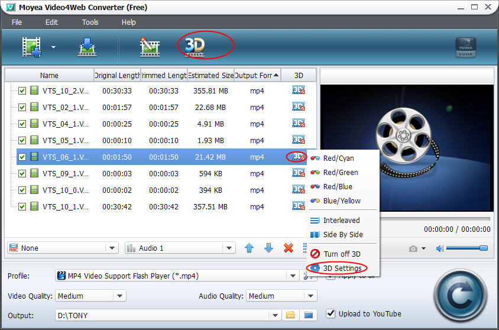Click Turn off 3D menu entry
Viewport: 499px width, 330px height.
343,254
